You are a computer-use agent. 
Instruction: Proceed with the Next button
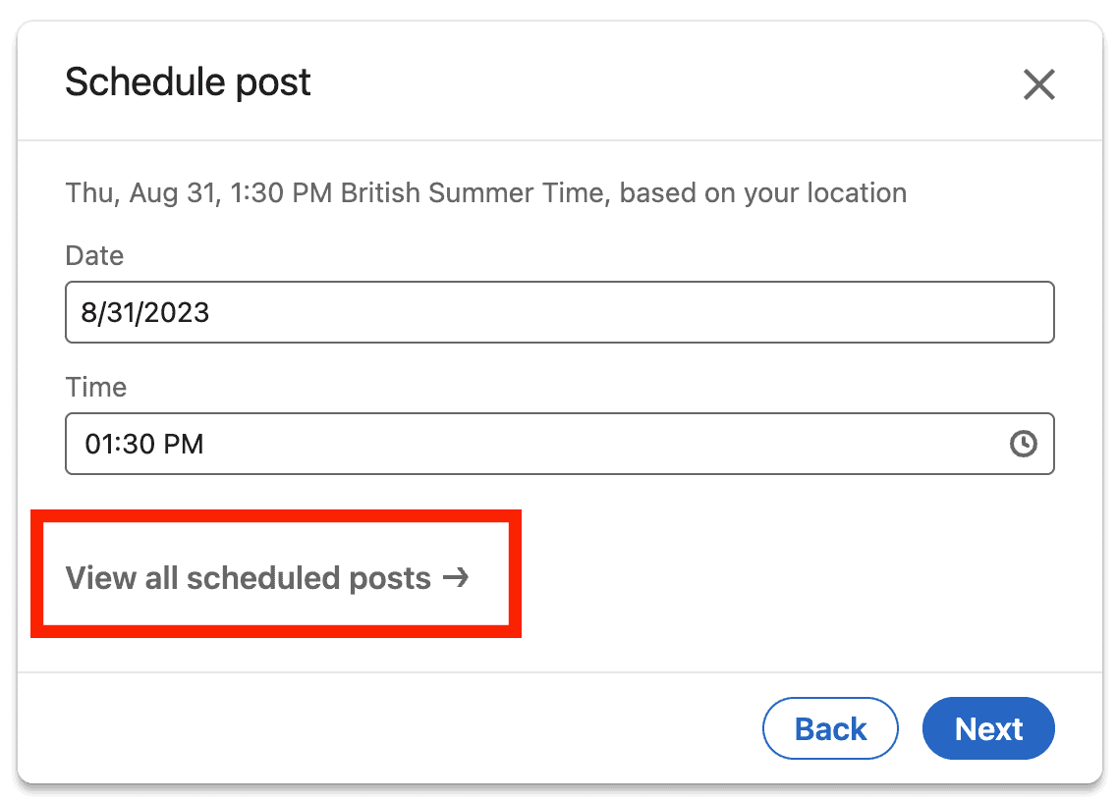988,729
